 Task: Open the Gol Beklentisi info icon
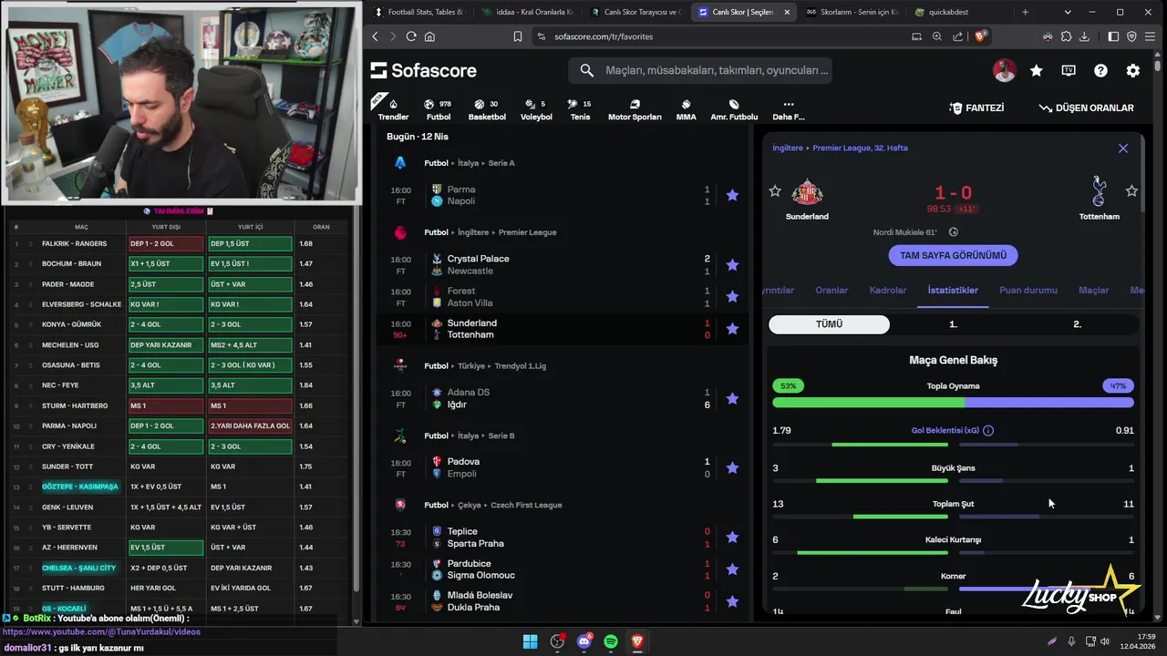click(988, 431)
